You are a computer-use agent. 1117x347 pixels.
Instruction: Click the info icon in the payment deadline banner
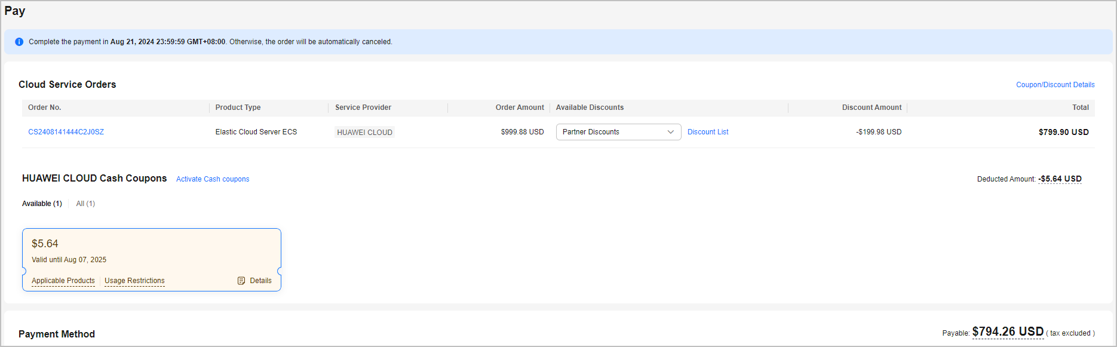[x=19, y=42]
